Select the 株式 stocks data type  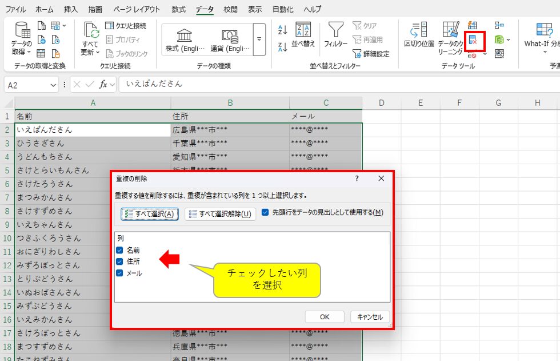coord(185,39)
